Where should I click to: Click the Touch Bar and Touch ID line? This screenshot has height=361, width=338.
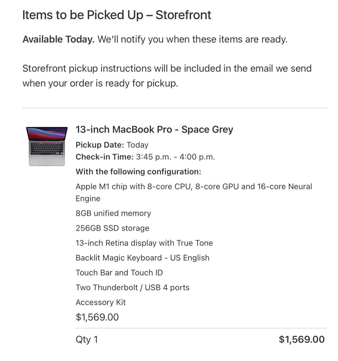[x=119, y=273]
